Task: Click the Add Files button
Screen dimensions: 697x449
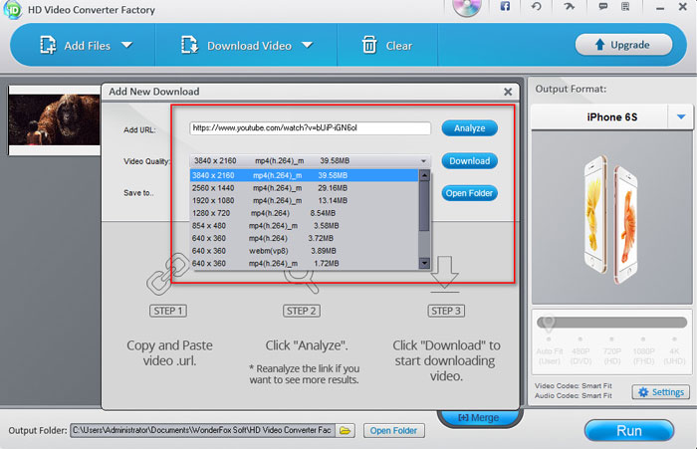Action: (x=75, y=46)
